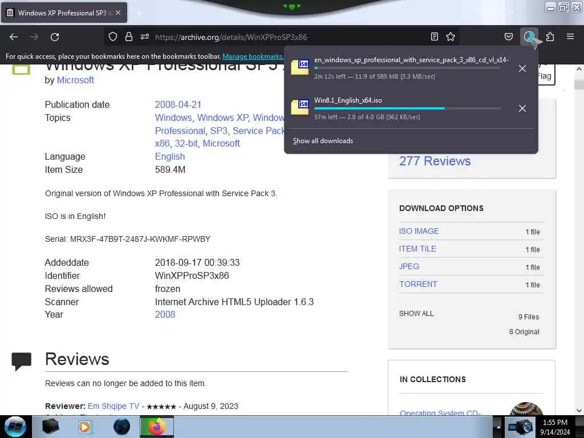Close the Windows XP Professional SP3 tab
584x438 pixels.
(x=118, y=13)
